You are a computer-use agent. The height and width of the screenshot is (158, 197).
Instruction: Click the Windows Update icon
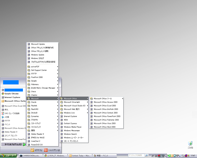pos(29,55)
